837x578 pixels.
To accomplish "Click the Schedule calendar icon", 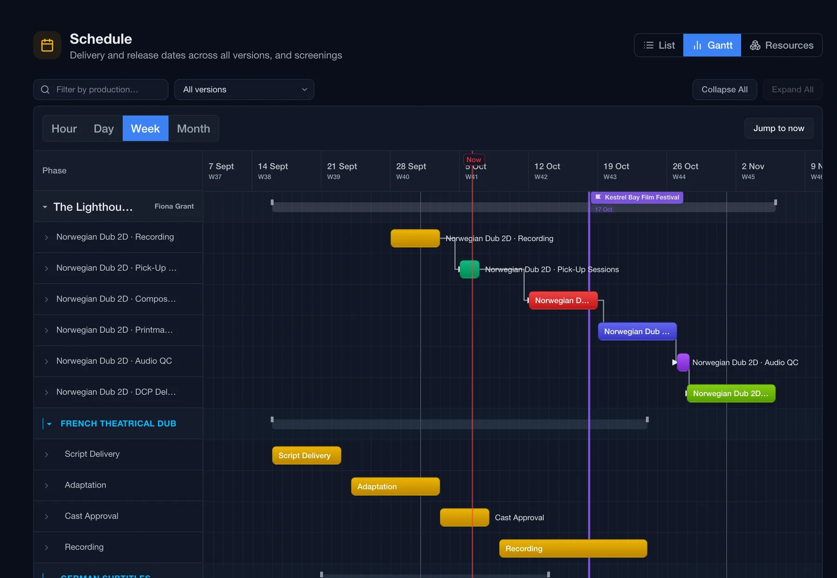I will [47, 45].
